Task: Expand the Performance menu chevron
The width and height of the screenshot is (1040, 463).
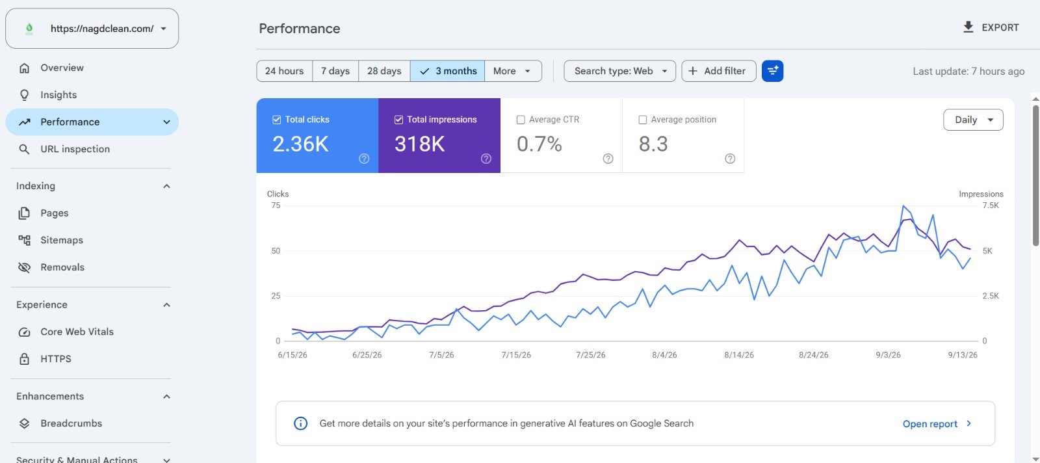Action: [166, 122]
